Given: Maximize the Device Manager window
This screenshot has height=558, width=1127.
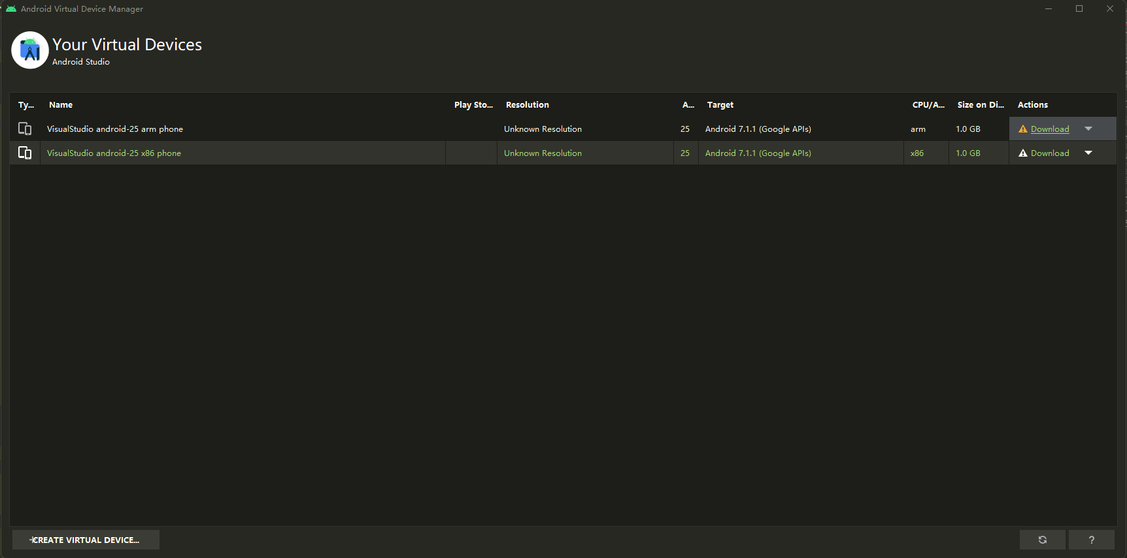Looking at the screenshot, I should coord(1079,8).
